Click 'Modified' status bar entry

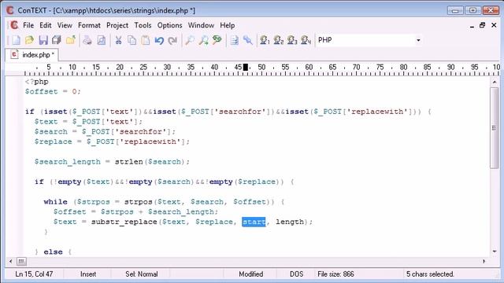pyautogui.click(x=250, y=274)
